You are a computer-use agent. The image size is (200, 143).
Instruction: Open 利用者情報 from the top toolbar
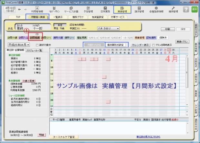tap(37, 10)
